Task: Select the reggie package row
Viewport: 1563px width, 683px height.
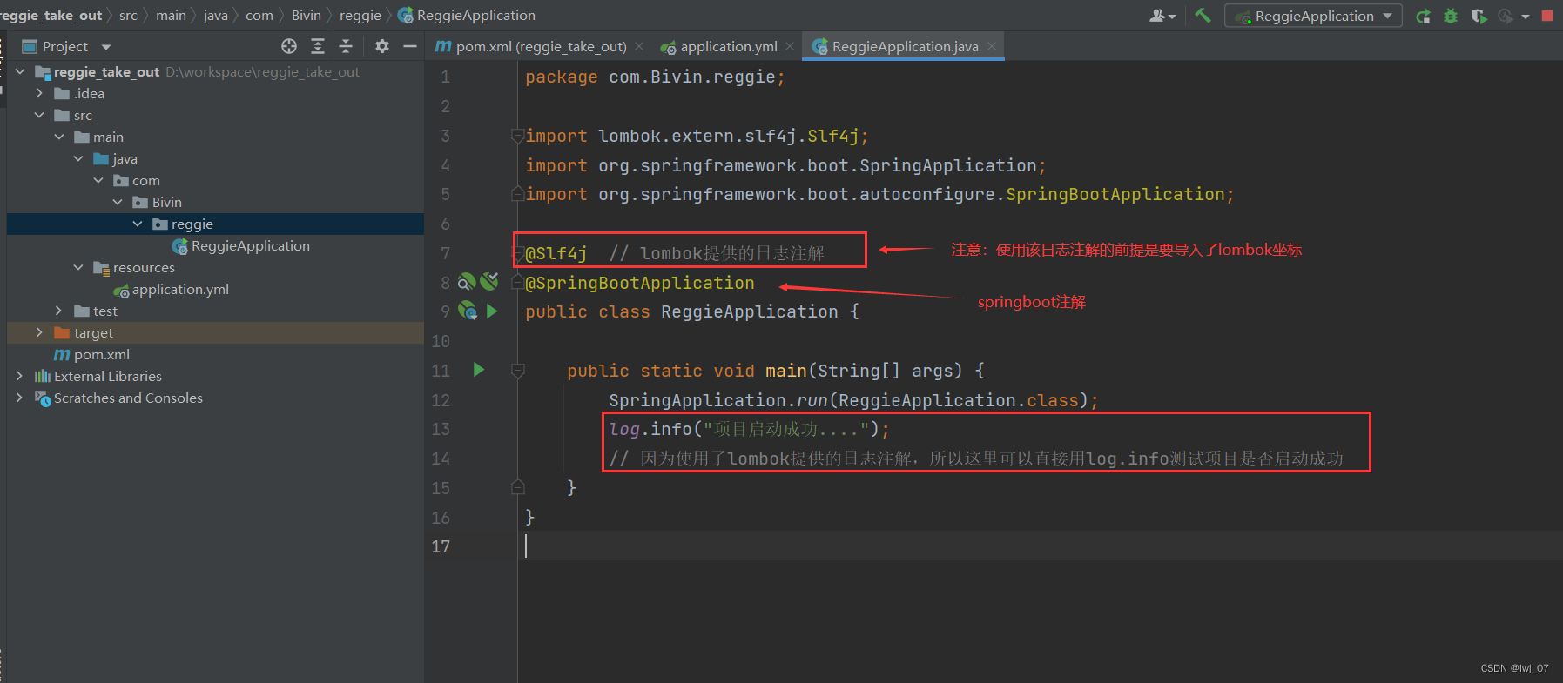Action: tap(216, 224)
